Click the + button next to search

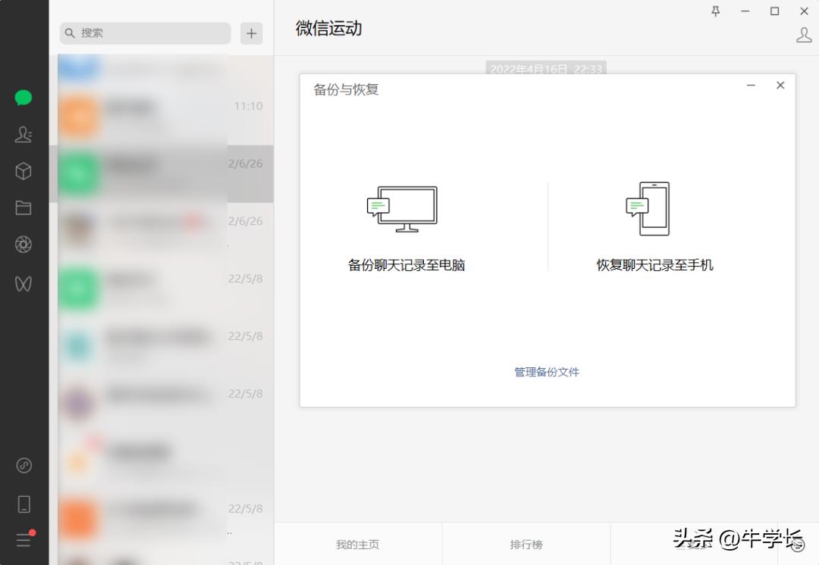coord(251,33)
